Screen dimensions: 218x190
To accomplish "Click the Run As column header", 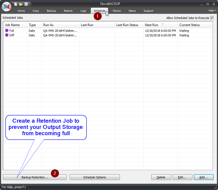I will click(60, 25).
